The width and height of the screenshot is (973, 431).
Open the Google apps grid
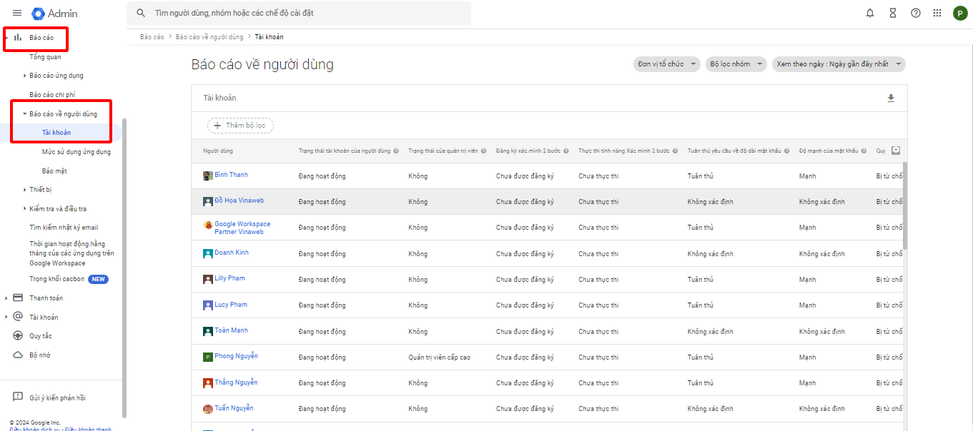coord(937,13)
